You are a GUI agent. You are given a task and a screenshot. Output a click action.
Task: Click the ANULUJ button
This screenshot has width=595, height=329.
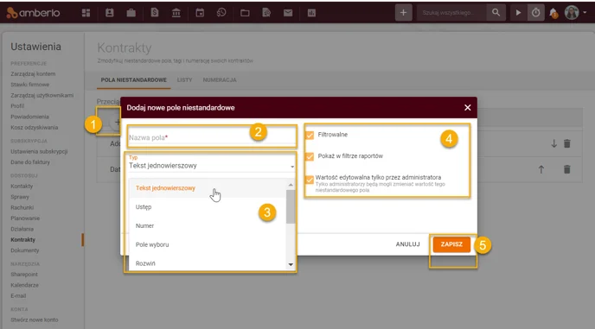(408, 244)
